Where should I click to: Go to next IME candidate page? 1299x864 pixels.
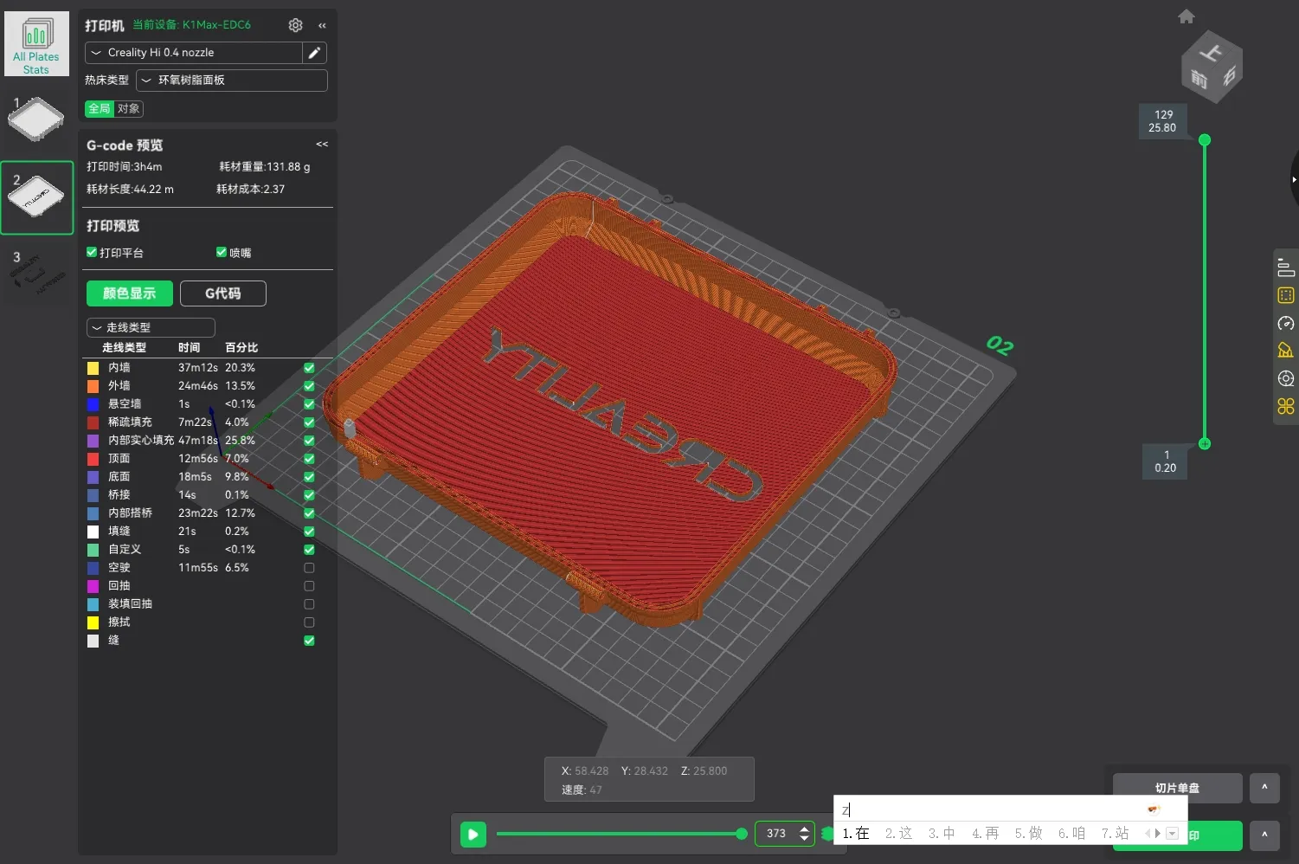[1158, 833]
